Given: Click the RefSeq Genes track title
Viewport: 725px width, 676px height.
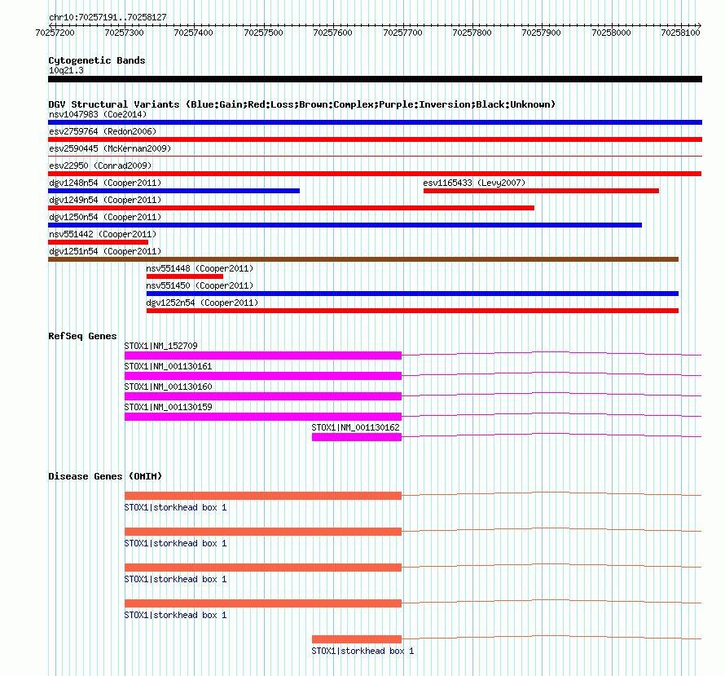Looking at the screenshot, I should (x=83, y=336).
